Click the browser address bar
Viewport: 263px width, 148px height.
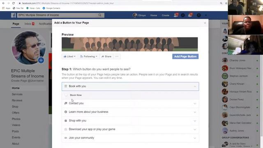point(118,3)
